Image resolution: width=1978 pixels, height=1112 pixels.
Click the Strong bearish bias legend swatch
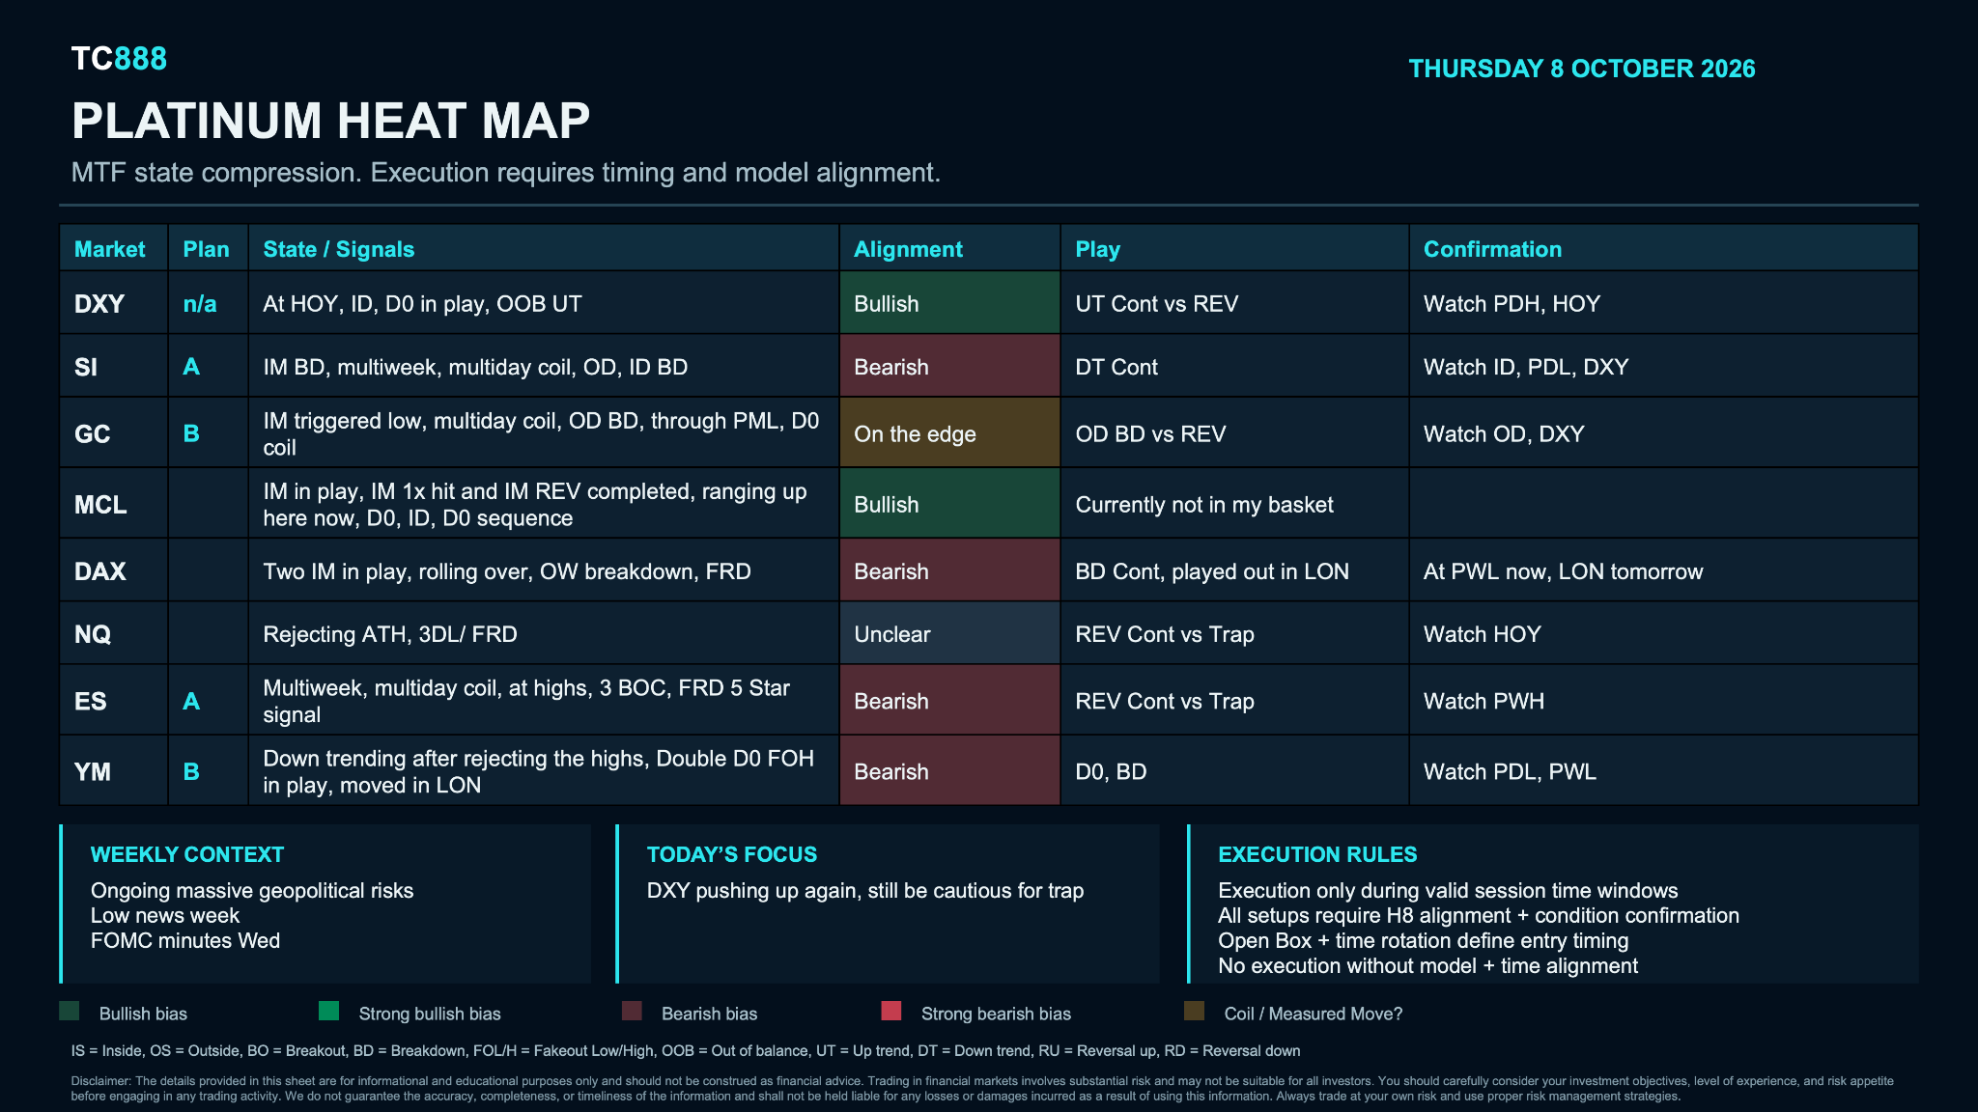tap(891, 1011)
